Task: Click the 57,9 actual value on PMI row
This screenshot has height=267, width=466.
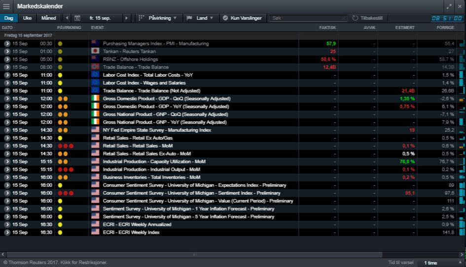Action: point(331,44)
